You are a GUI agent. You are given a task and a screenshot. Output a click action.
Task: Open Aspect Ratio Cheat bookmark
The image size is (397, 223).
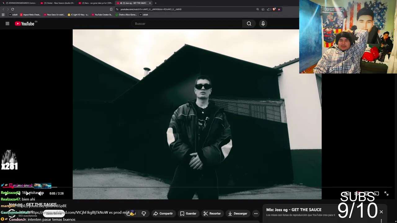click(x=30, y=15)
